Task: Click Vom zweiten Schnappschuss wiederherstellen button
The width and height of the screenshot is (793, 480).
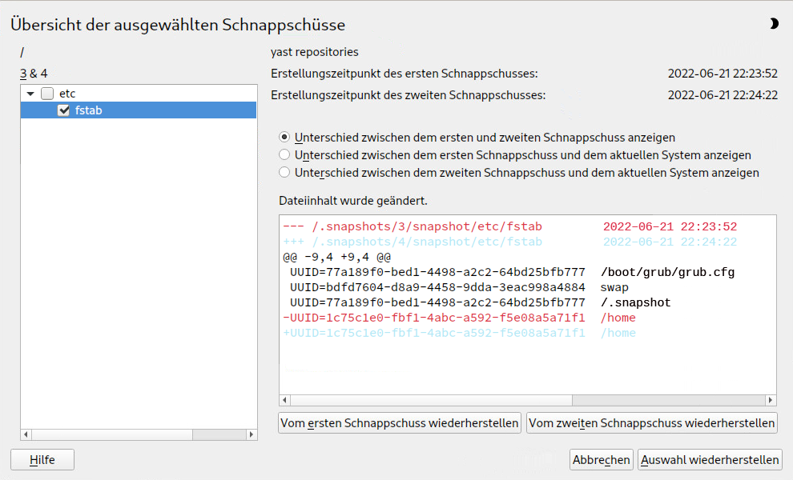Action: coord(652,422)
